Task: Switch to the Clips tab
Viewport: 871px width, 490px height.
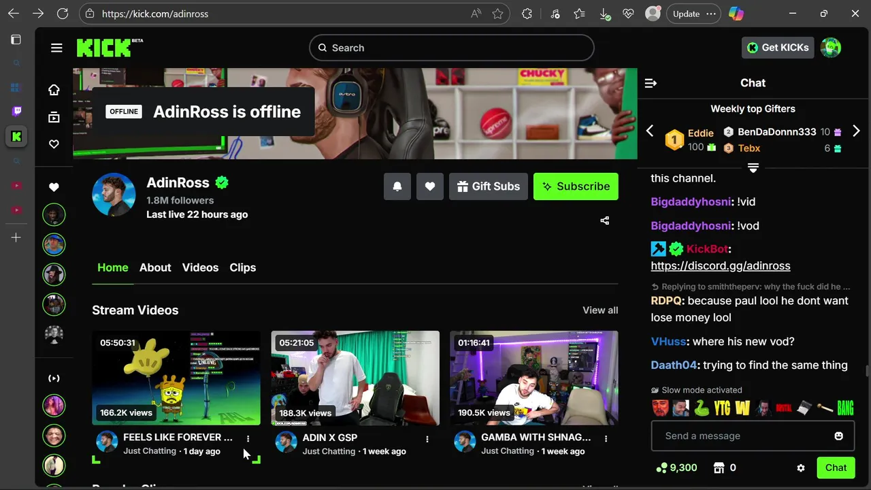Action: (x=242, y=267)
